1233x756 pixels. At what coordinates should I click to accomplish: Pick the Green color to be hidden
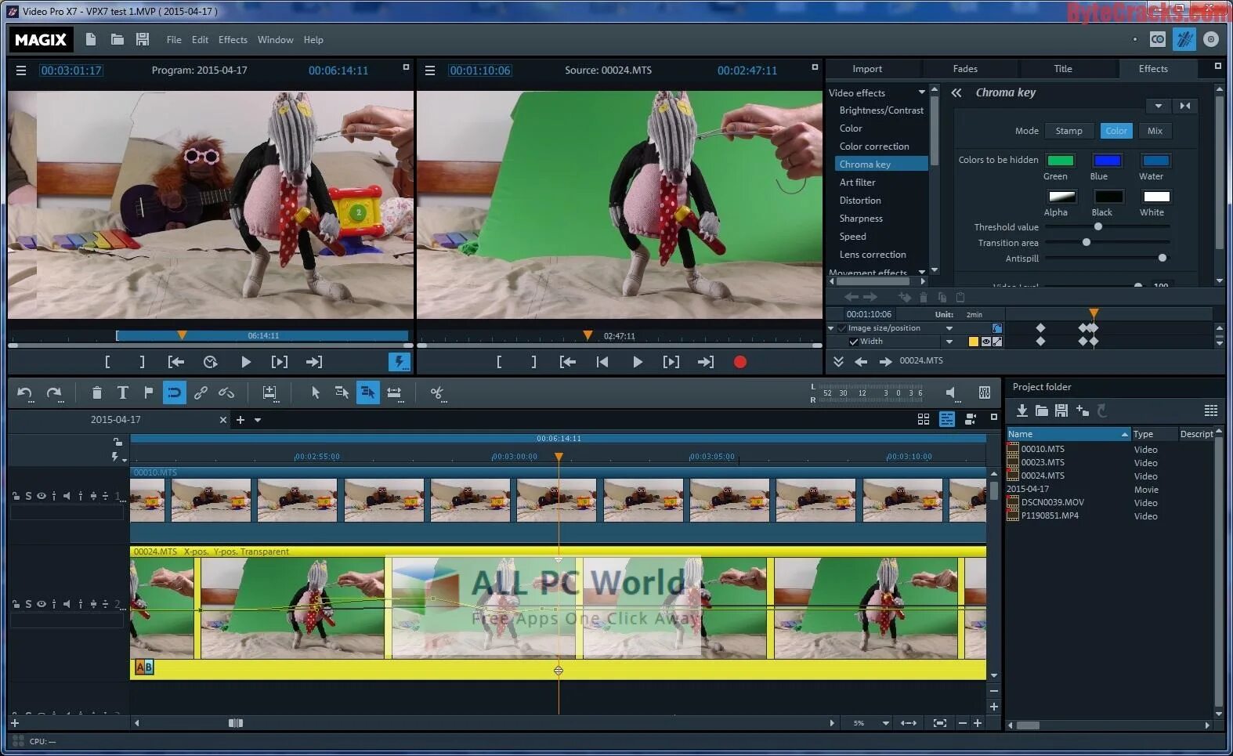coord(1060,161)
